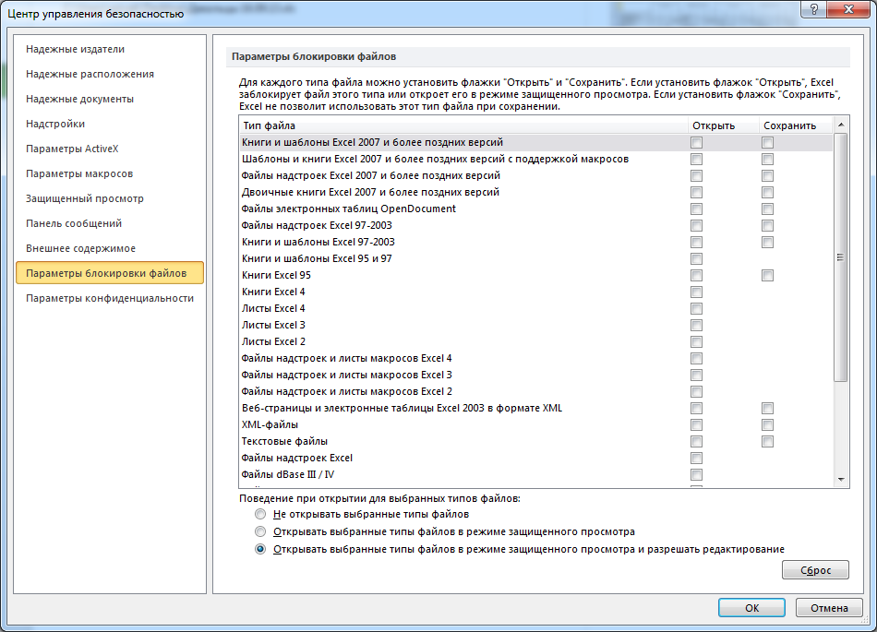This screenshot has height=632, width=877.
Task: Check Сохранить for Книги и шаблоны Excel 97-2003
Action: [767, 243]
